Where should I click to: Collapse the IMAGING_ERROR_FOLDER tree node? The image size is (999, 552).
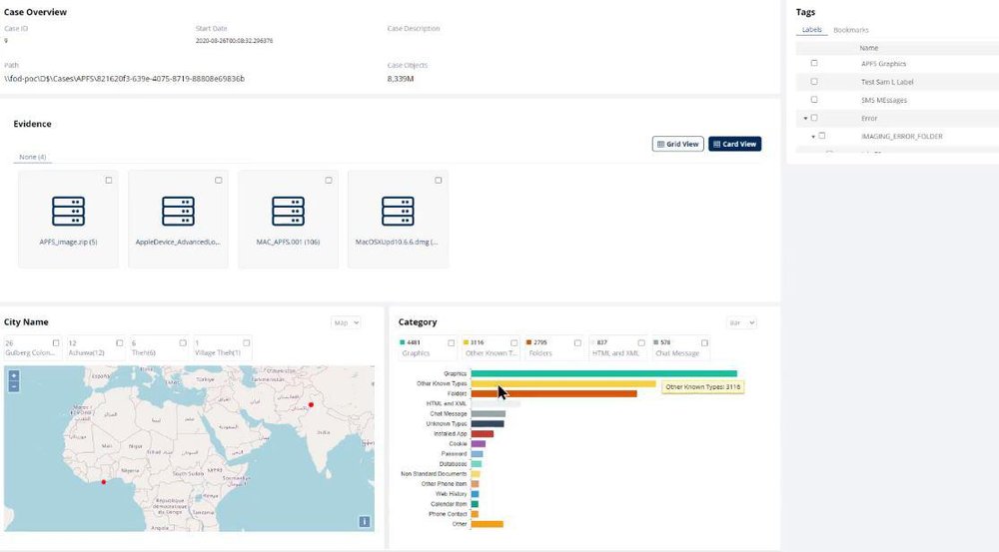point(813,137)
